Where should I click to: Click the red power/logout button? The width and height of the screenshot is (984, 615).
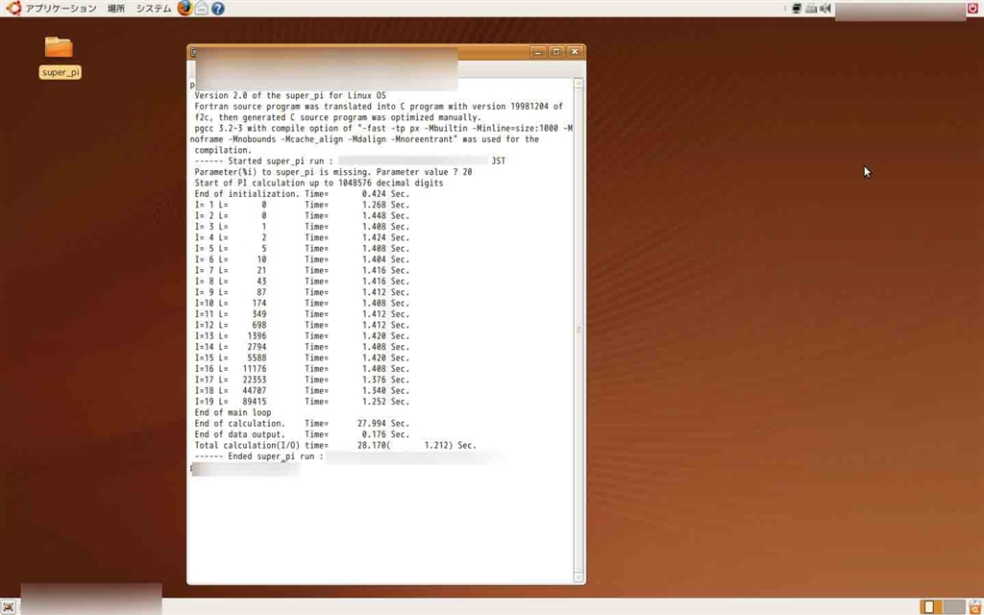(972, 8)
